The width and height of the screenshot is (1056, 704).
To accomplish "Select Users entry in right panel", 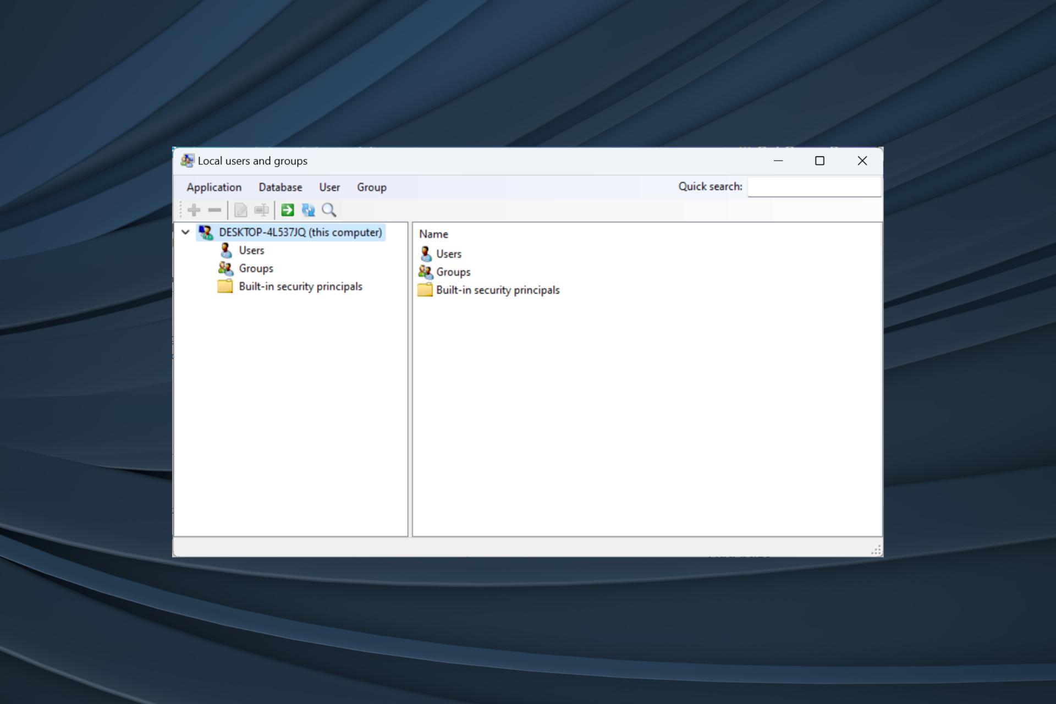I will tap(448, 253).
